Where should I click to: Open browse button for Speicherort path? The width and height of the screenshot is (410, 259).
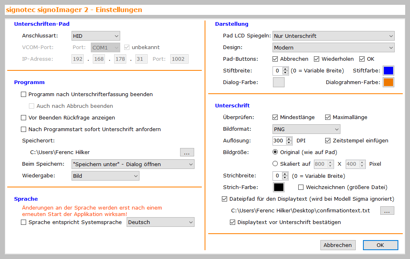tap(187, 152)
